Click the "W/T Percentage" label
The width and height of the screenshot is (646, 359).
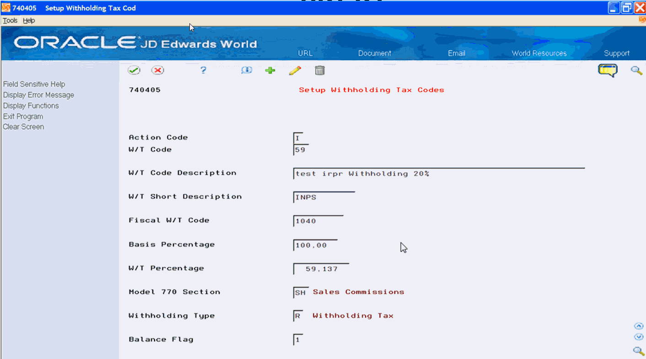click(x=167, y=268)
